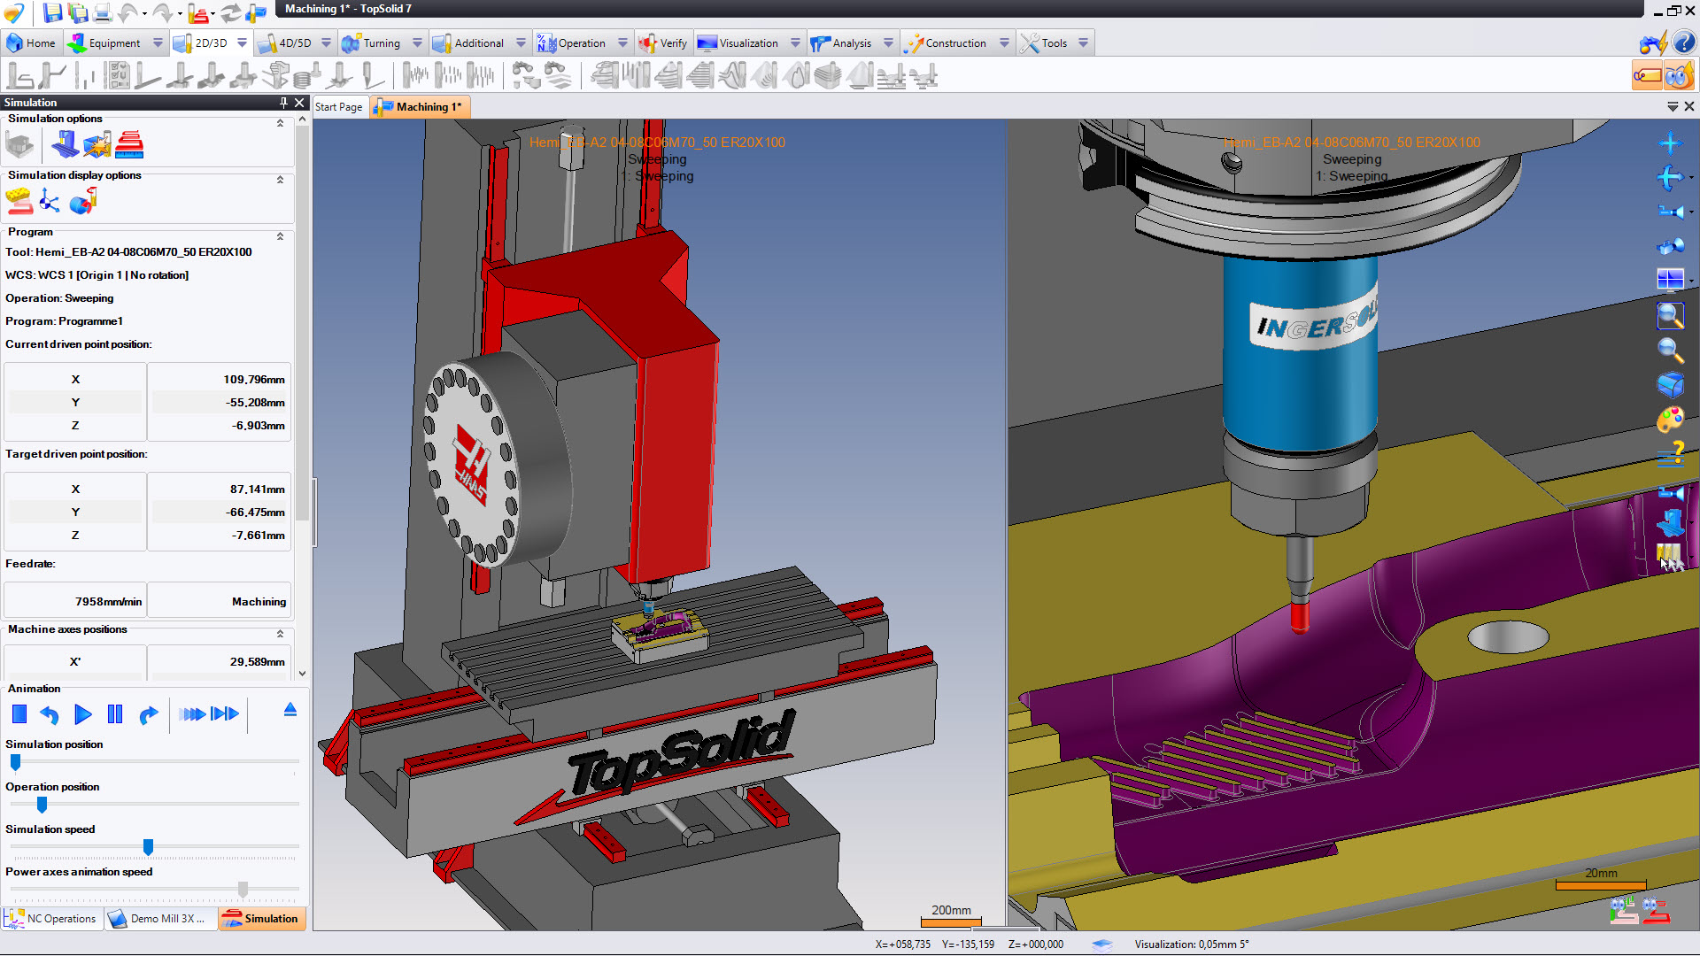Click the red stacked layers icon in Simulation options

(x=129, y=144)
